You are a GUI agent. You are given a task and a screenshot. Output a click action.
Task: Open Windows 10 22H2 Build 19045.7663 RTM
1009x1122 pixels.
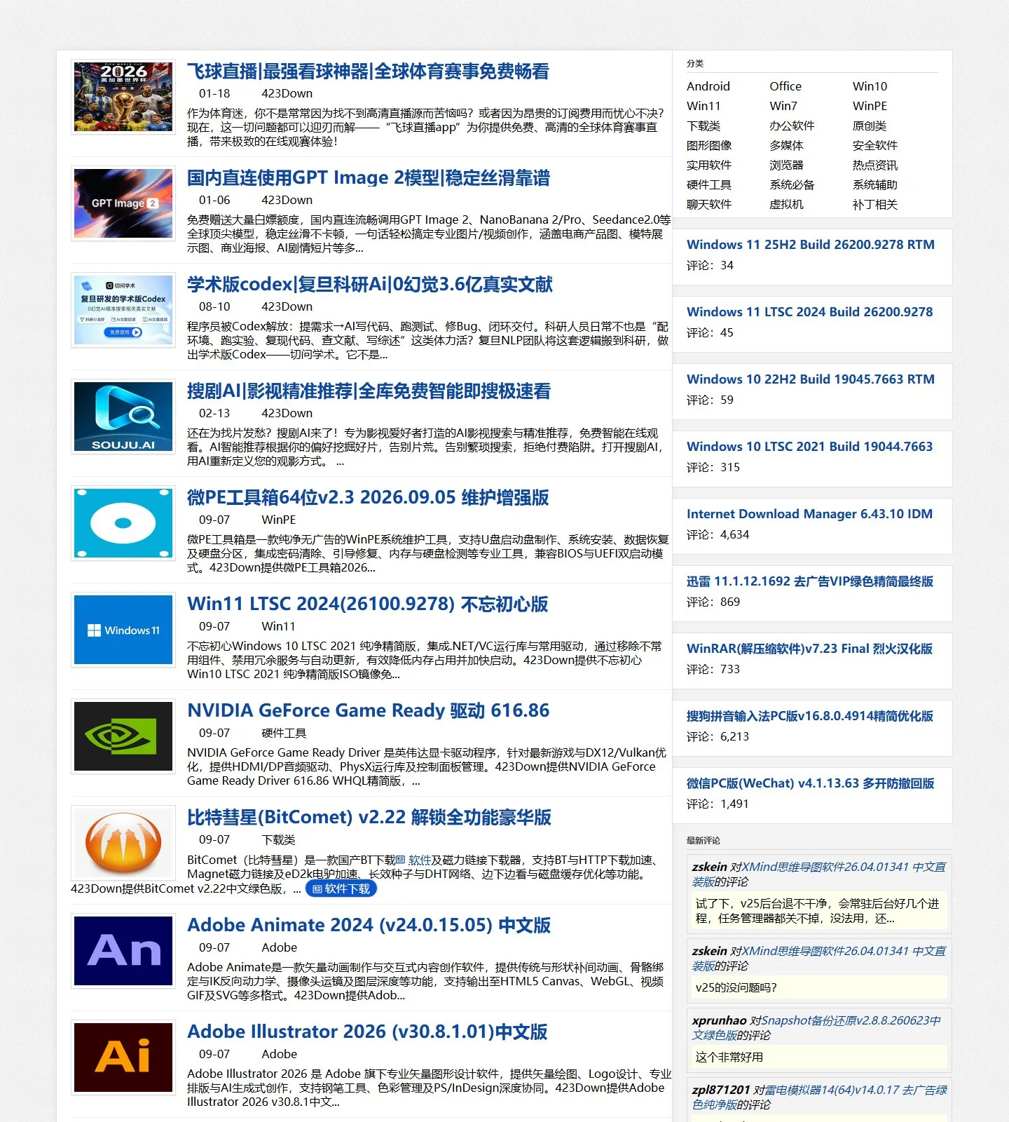coord(811,379)
